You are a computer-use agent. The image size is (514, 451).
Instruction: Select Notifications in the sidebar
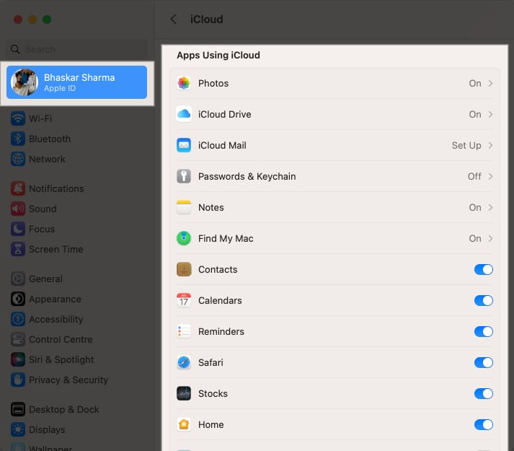(x=56, y=188)
